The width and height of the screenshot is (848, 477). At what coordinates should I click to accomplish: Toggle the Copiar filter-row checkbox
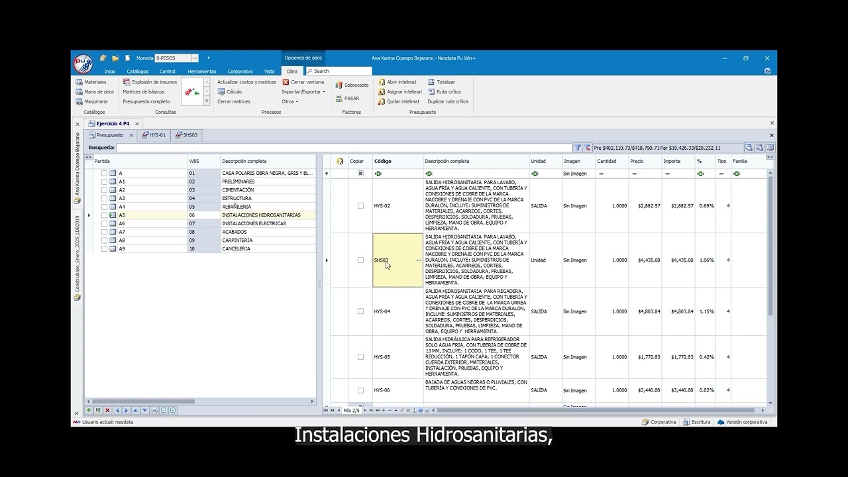[360, 174]
